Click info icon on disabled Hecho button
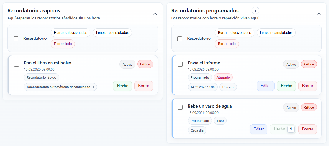Viewport: 329px width, 146px height. tap(291, 129)
